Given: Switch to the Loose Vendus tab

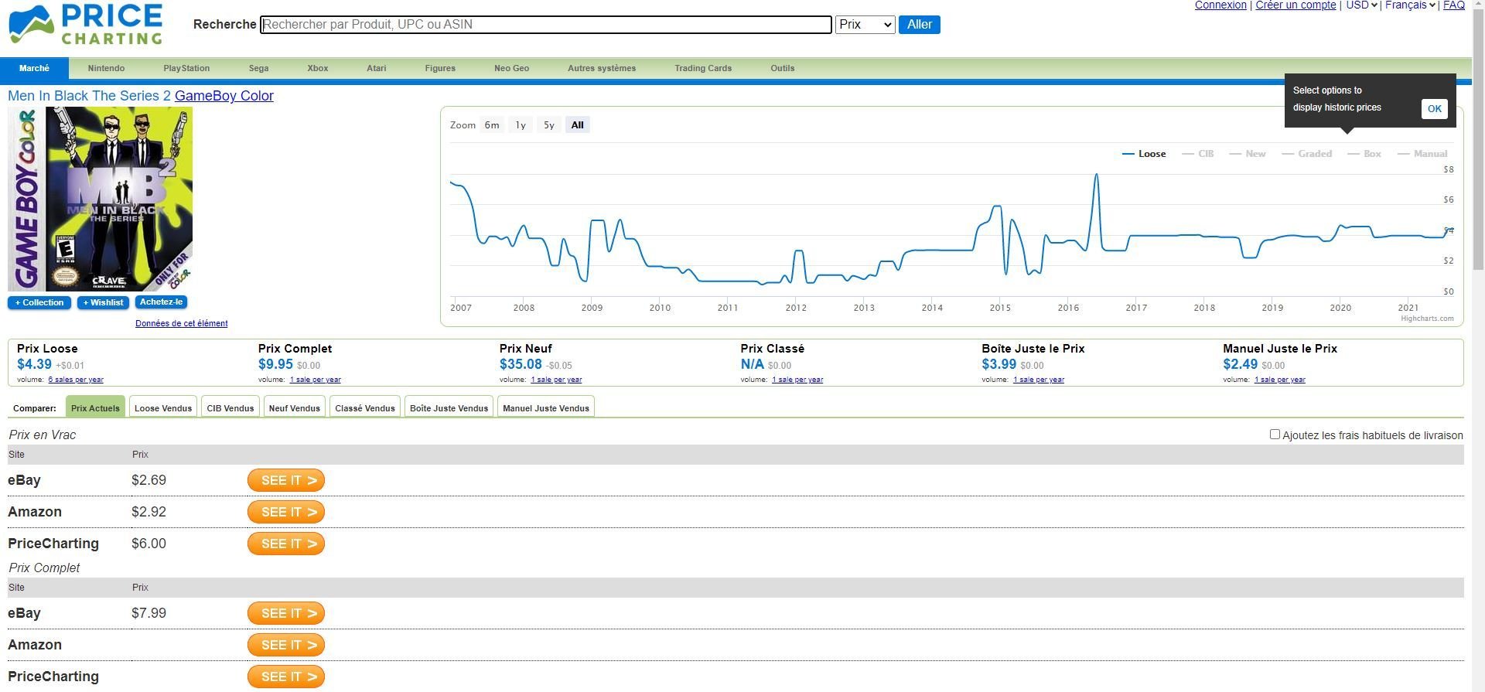Looking at the screenshot, I should coord(163,408).
